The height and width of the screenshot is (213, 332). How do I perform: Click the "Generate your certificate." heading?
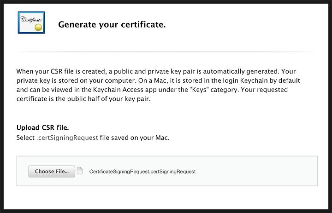[x=112, y=24]
